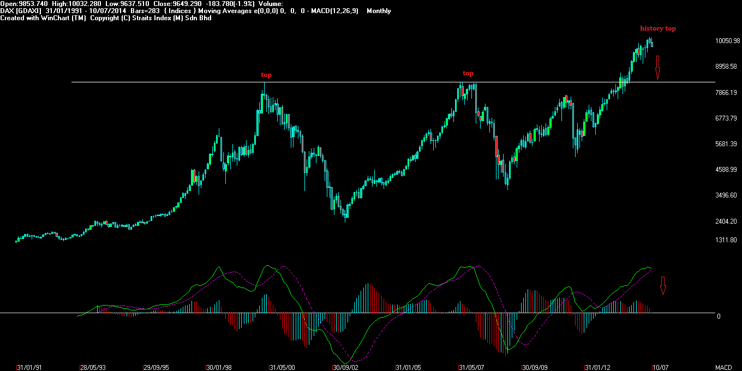Click the 31/01/05 date label

click(x=409, y=367)
